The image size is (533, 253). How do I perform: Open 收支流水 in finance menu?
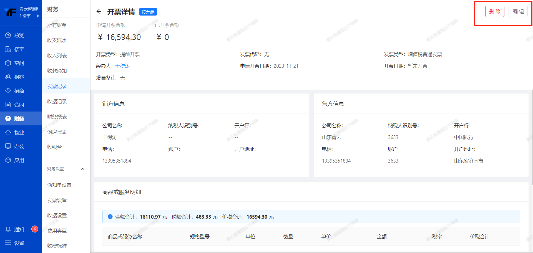pos(57,40)
